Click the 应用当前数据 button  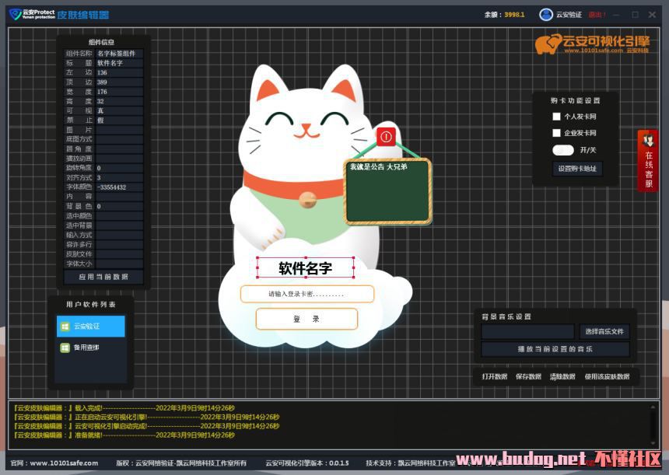pos(103,277)
